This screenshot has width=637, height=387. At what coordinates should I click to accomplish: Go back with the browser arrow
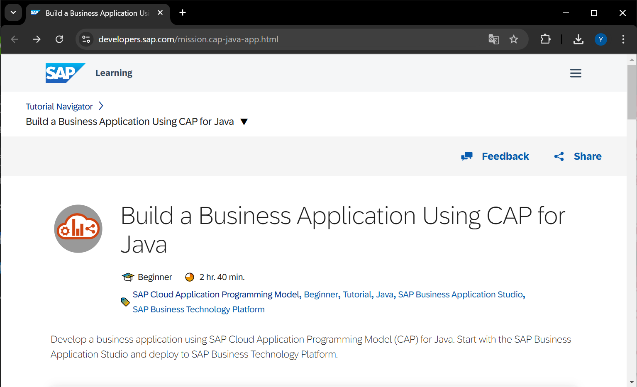click(15, 39)
